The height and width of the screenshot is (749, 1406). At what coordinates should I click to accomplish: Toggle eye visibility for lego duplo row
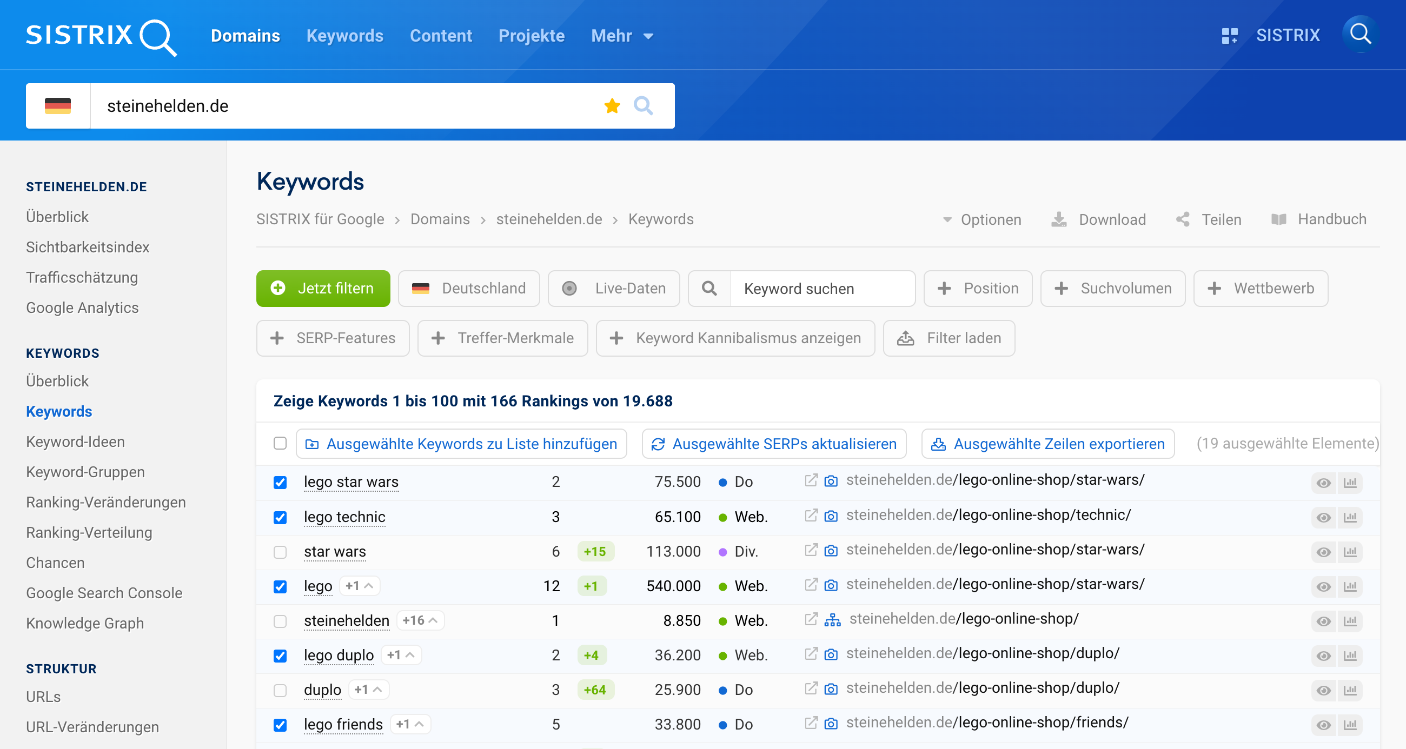[x=1324, y=656]
